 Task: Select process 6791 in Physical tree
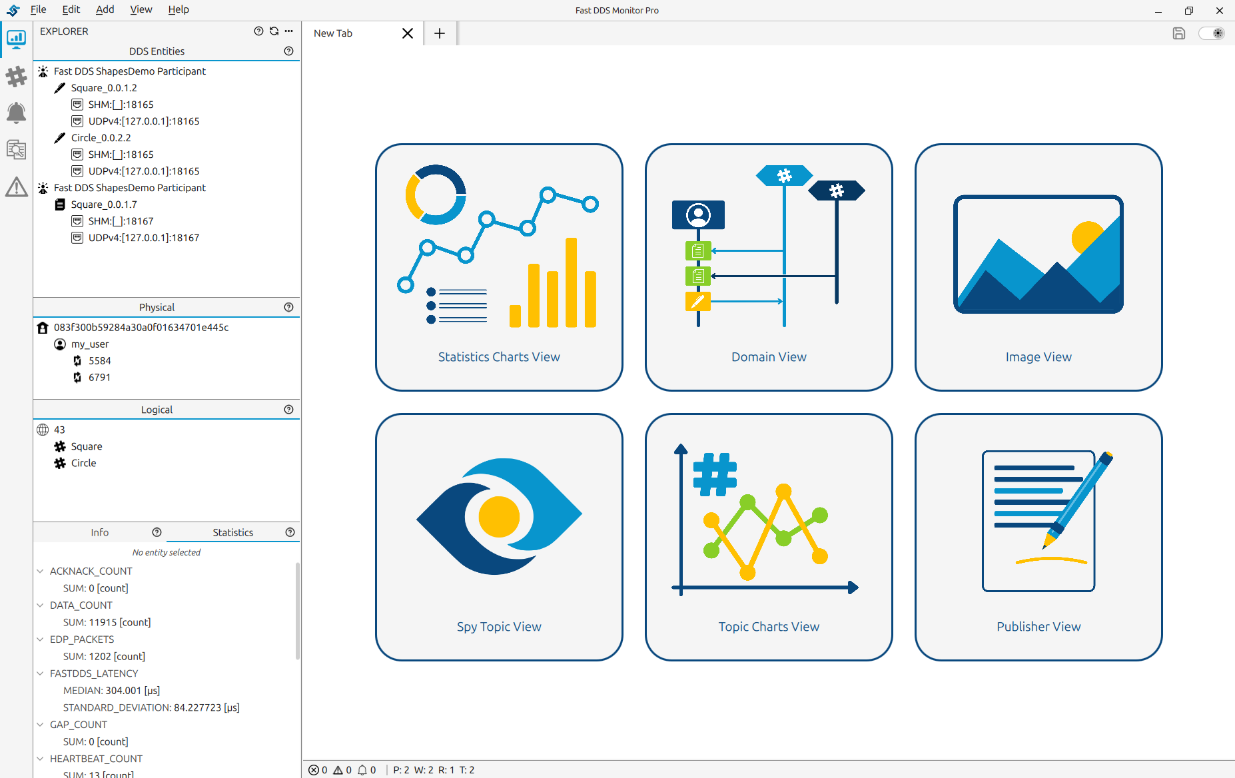pos(100,378)
